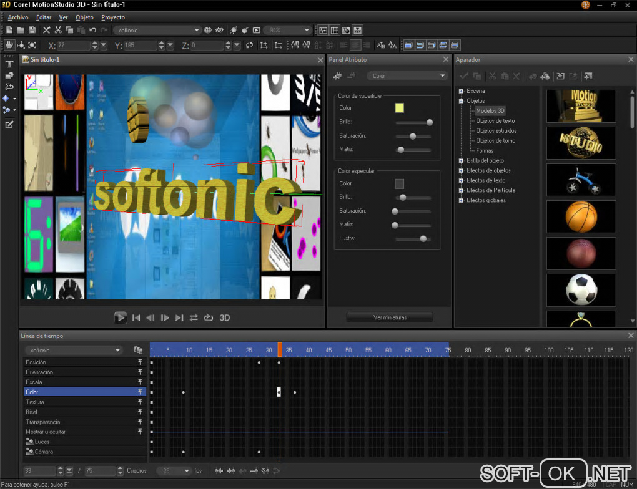Viewport: 637px width, 489px height.
Task: Open the Proyecto menu
Action: pyautogui.click(x=113, y=17)
